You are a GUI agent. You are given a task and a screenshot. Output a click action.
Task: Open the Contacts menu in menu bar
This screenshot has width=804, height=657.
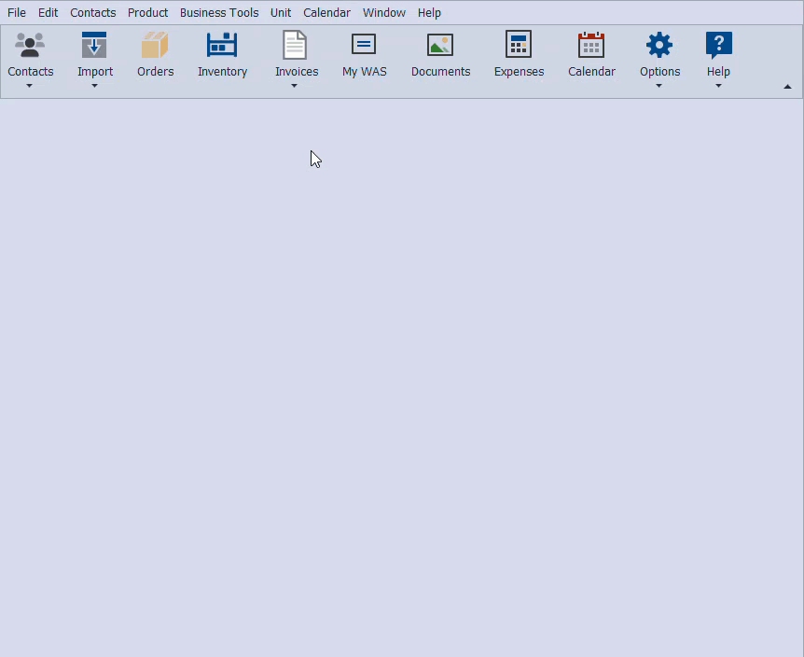tap(93, 13)
